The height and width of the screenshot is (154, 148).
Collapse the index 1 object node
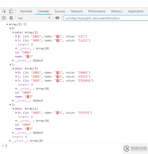(x=10, y=64)
